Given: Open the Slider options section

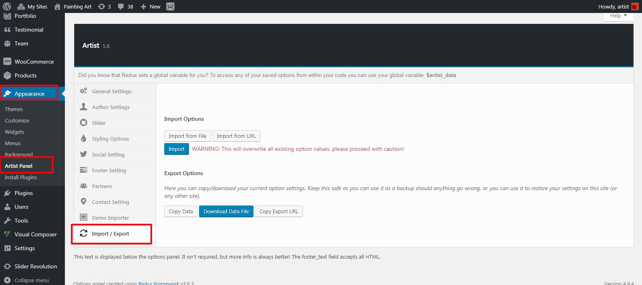Looking at the screenshot, I should [115, 123].
